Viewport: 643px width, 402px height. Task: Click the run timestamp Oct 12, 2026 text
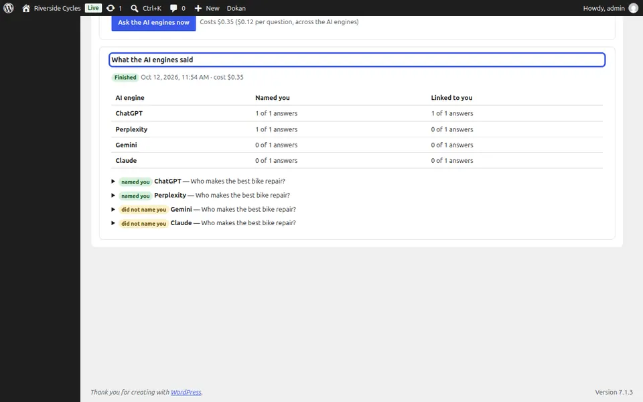pyautogui.click(x=175, y=77)
